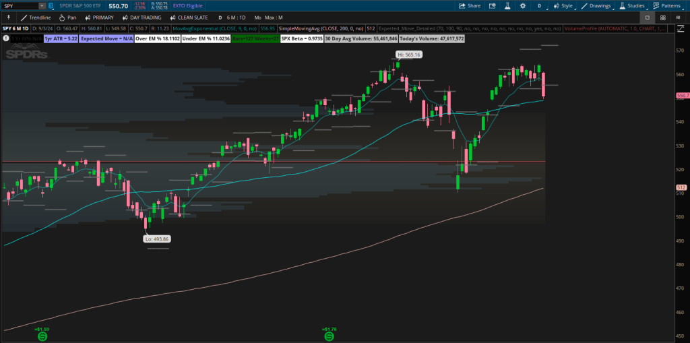Select single chart grid layout icon

648,18
